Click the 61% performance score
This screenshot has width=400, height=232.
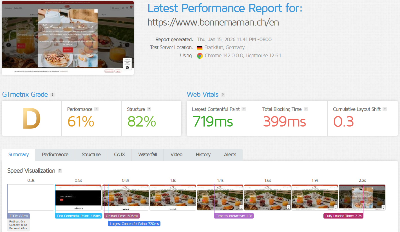[x=81, y=122]
